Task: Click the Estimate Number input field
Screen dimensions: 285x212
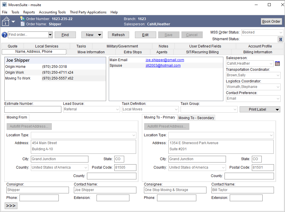Action: [x=33, y=109]
